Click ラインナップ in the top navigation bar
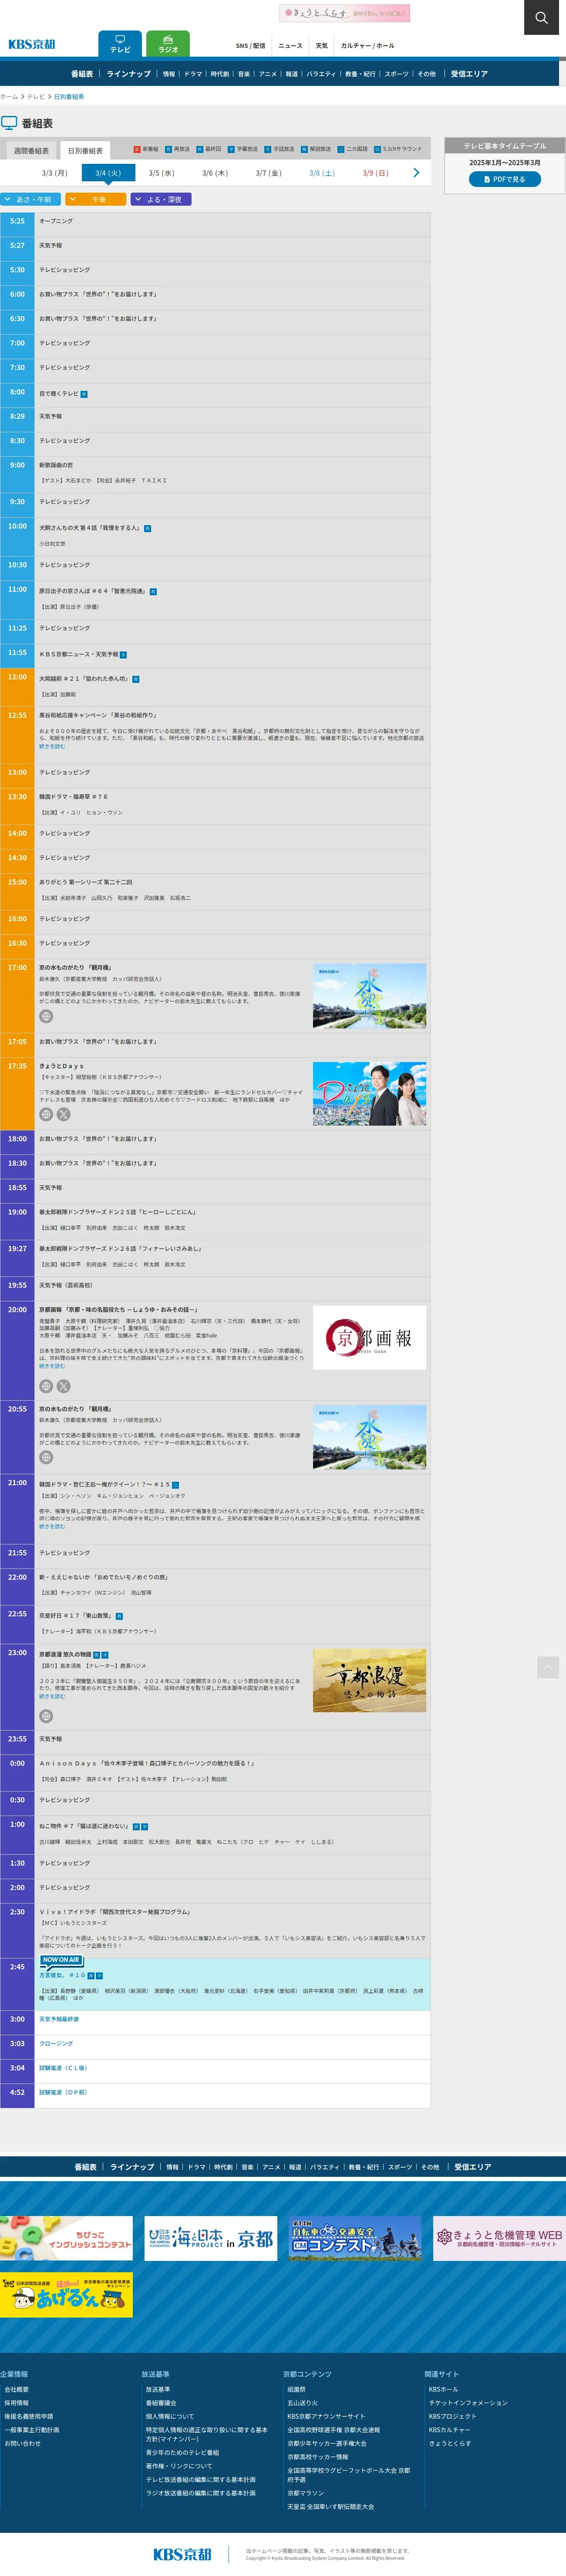 [x=129, y=74]
